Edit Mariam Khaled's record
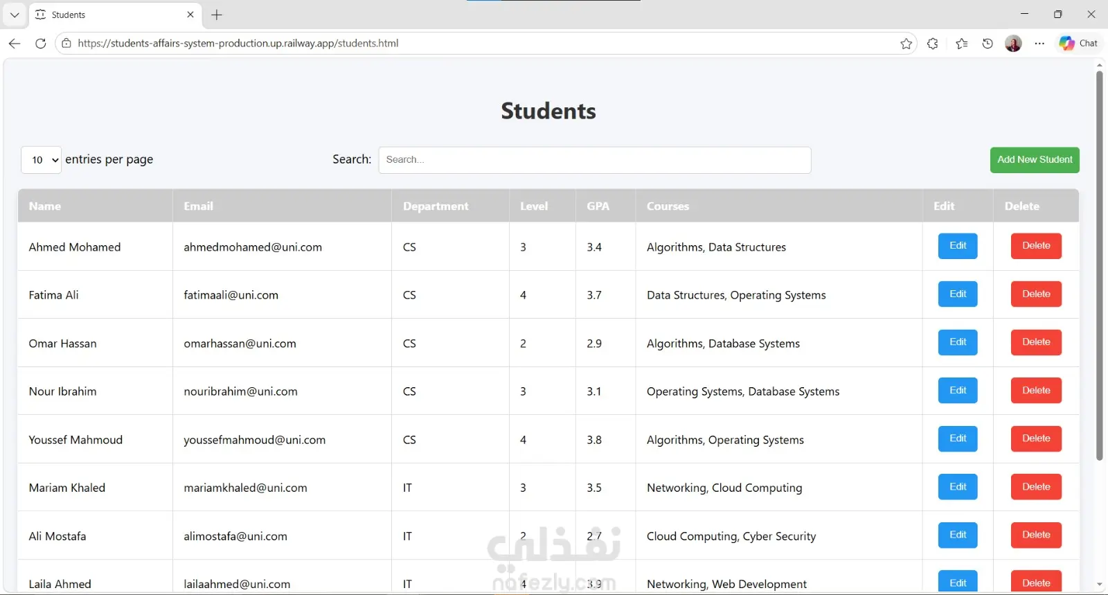Image resolution: width=1108 pixels, height=595 pixels. click(x=958, y=487)
